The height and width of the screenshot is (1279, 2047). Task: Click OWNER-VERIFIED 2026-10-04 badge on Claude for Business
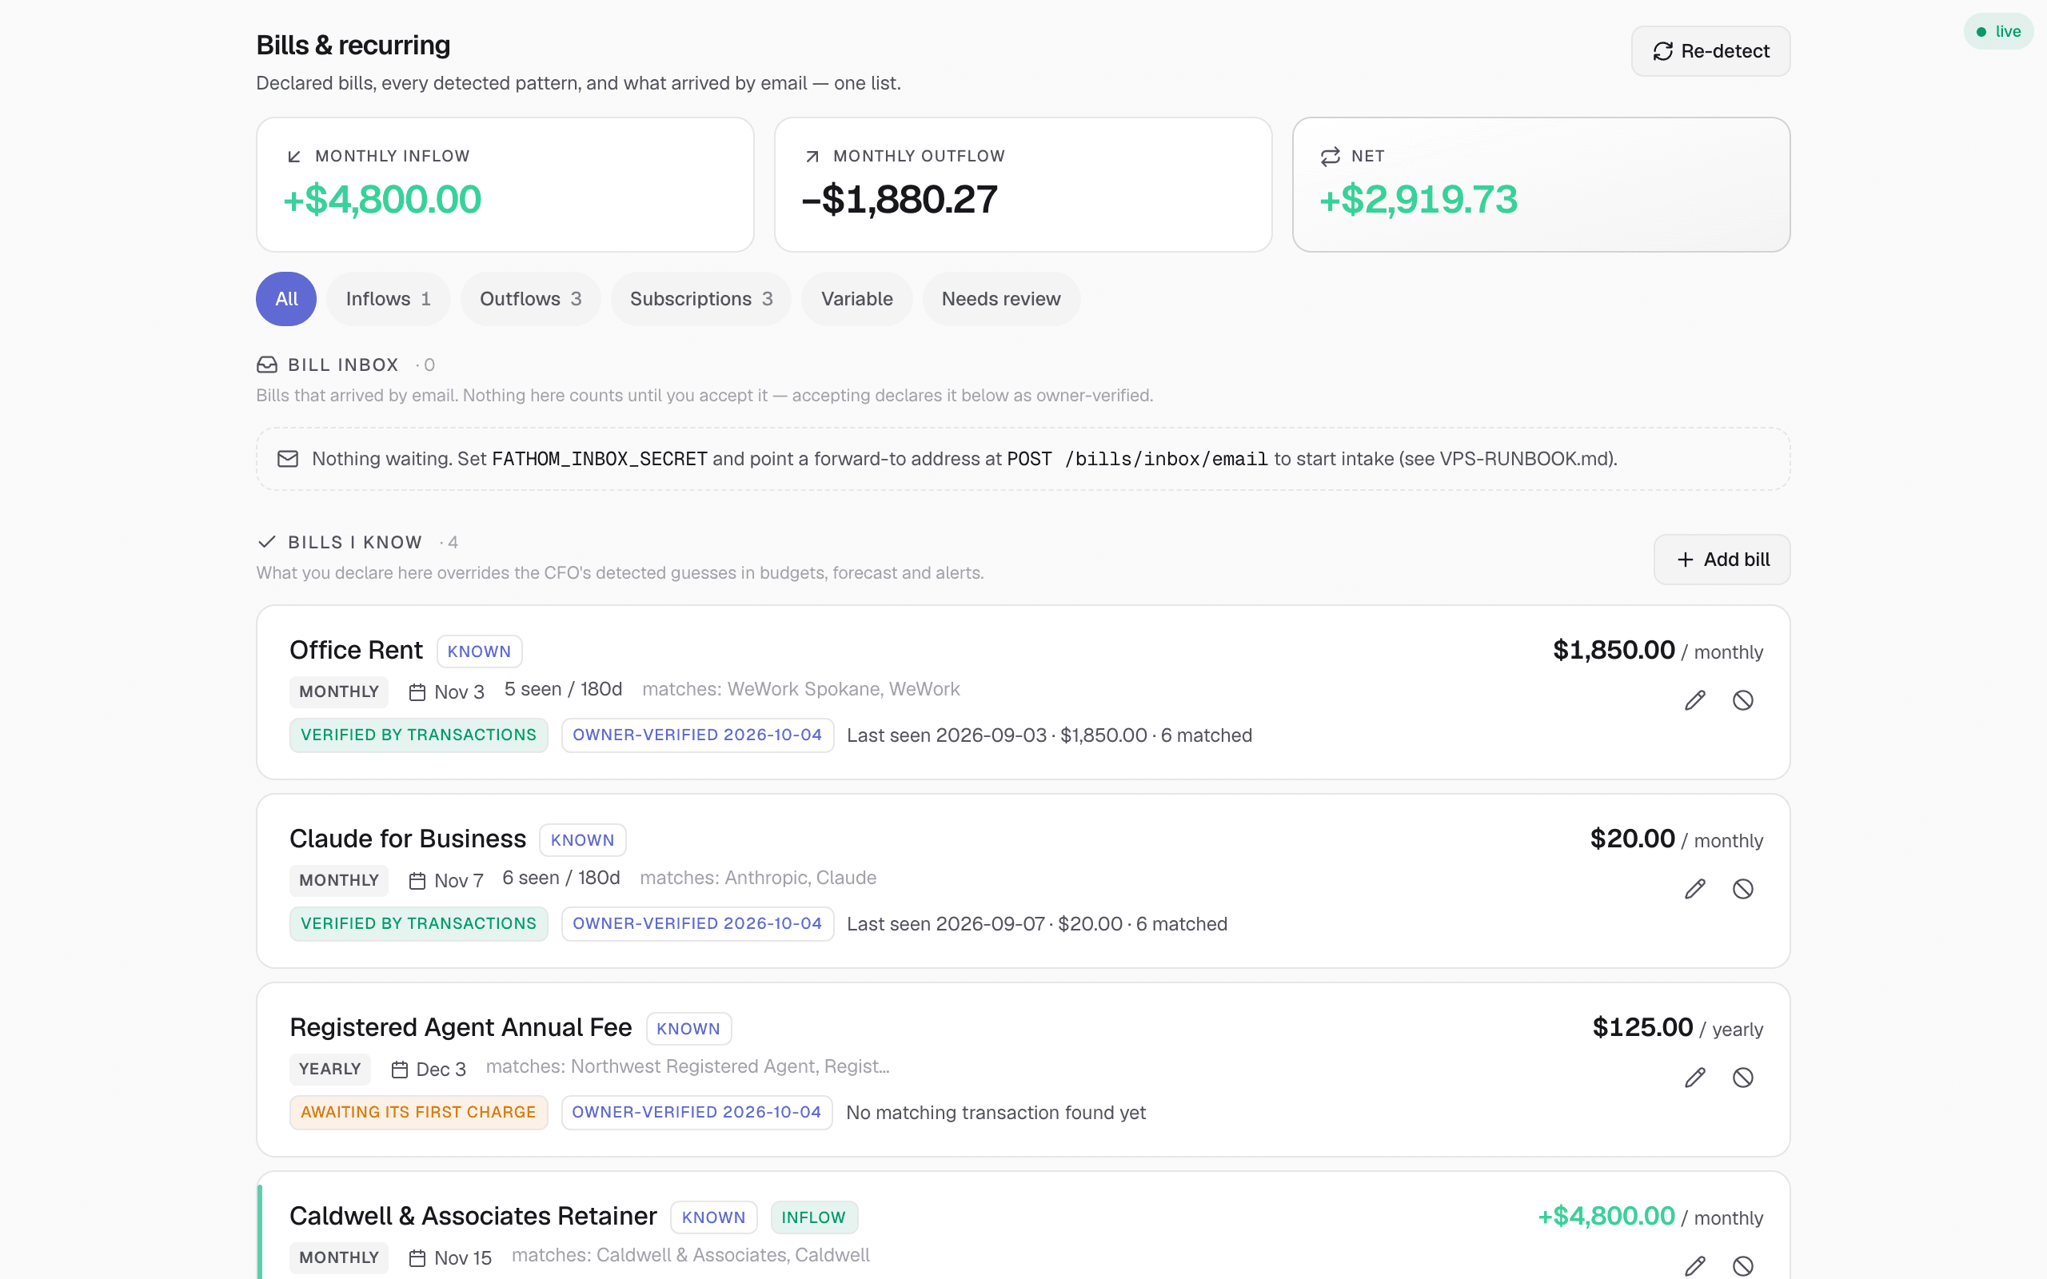click(698, 924)
